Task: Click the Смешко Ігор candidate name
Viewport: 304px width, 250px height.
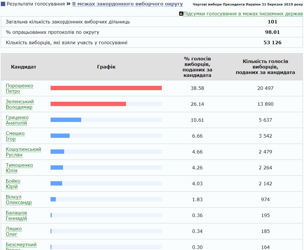Action: click(x=15, y=136)
